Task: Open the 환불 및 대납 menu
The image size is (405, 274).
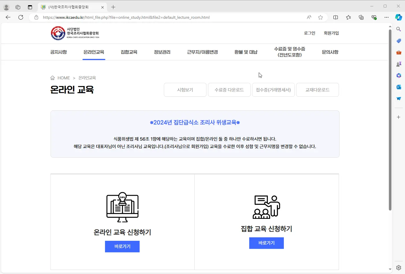Action: coord(246,52)
